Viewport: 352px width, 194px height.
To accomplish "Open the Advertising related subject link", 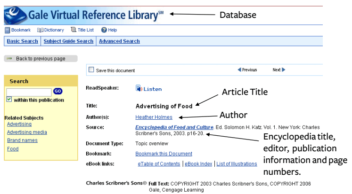I will tap(19, 124).
